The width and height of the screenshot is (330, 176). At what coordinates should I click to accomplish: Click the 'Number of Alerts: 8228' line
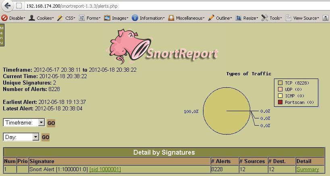click(31, 89)
